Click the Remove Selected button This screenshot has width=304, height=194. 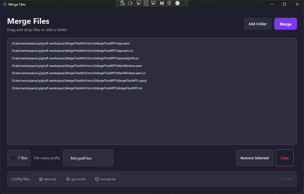pyautogui.click(x=254, y=158)
